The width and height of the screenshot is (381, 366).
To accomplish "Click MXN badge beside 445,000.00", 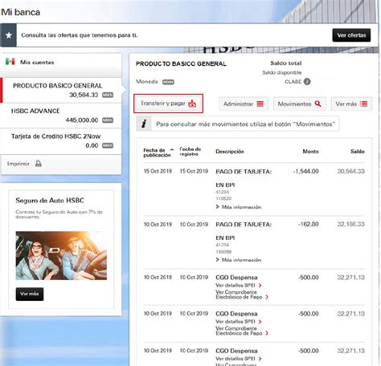I will [x=108, y=120].
